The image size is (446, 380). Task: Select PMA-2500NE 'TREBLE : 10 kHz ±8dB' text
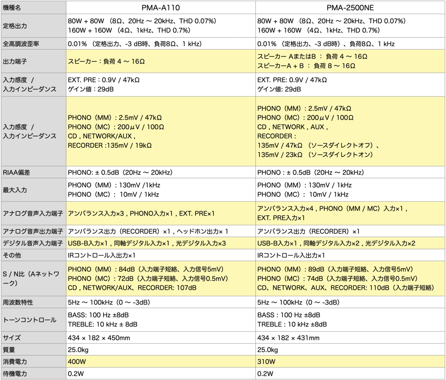292,324
